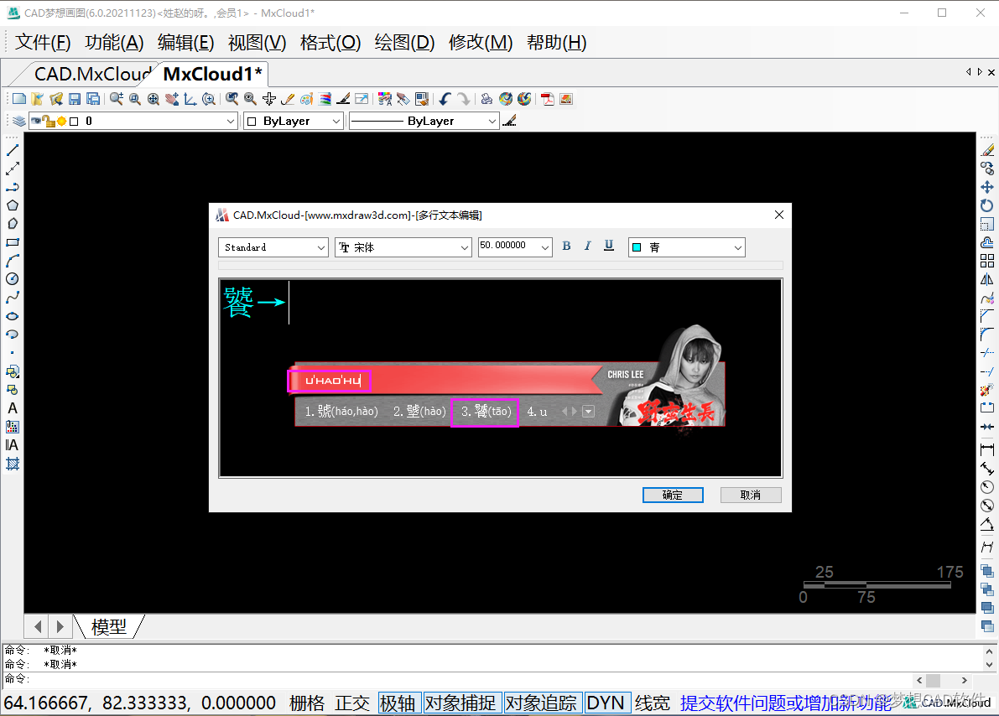Image resolution: width=999 pixels, height=716 pixels.
Task: Open the ByLayer linetype dropdown
Action: pyautogui.click(x=424, y=121)
